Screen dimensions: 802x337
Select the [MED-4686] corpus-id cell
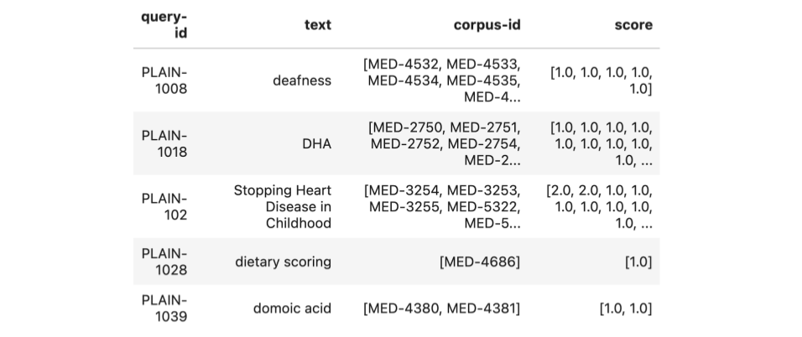[479, 262]
